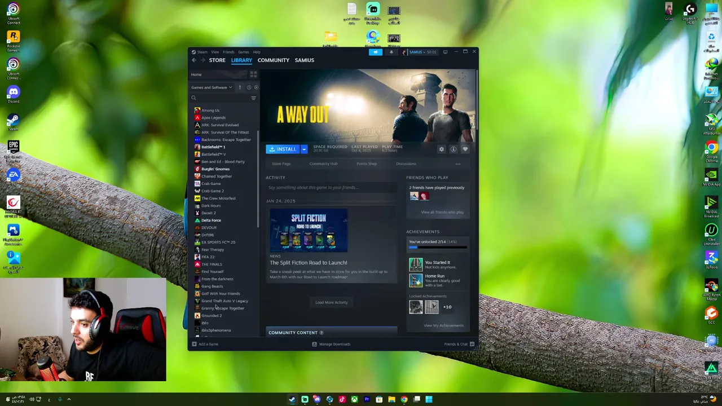View all friends who play
722x406 pixels.
[442, 213]
